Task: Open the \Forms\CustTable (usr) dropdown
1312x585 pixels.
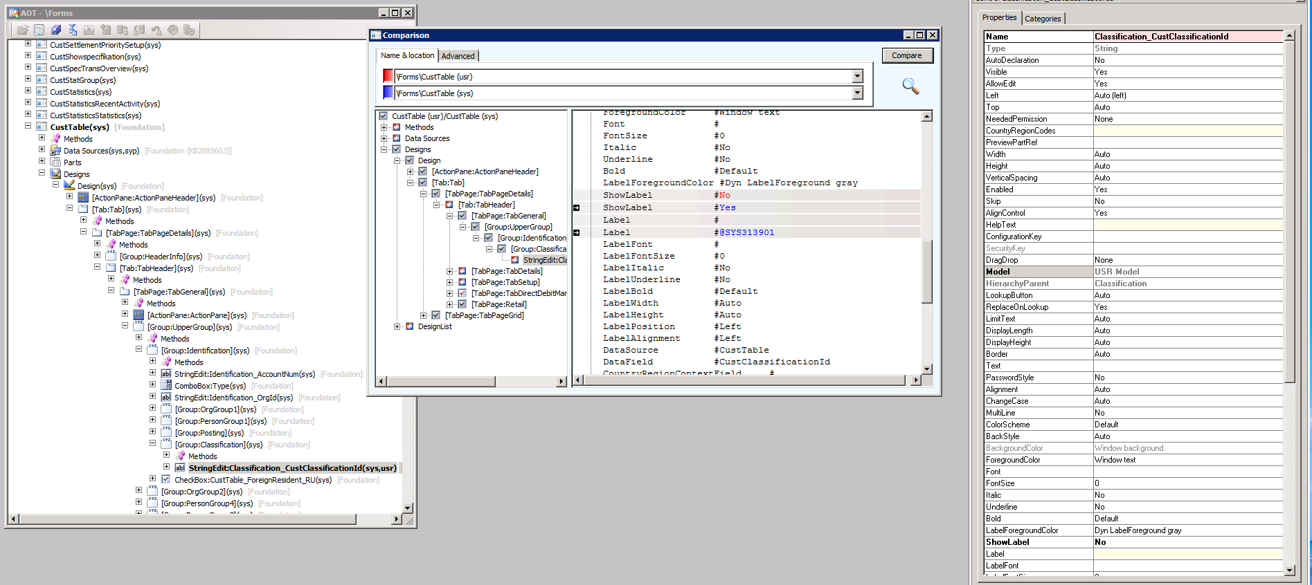Action: pyautogui.click(x=857, y=77)
